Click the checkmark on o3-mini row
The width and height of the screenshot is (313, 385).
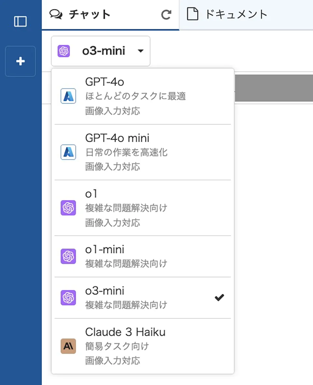[x=219, y=297]
